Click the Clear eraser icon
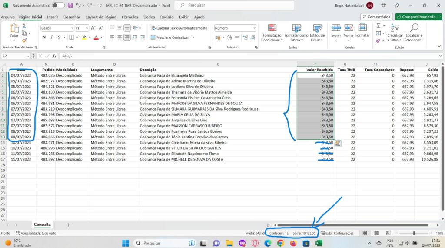Image resolution: width=445 pixels, height=248 pixels. point(379,40)
